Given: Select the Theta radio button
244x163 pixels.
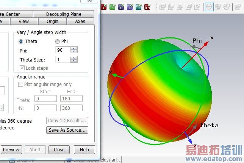Looking at the screenshot, I should point(21,42).
